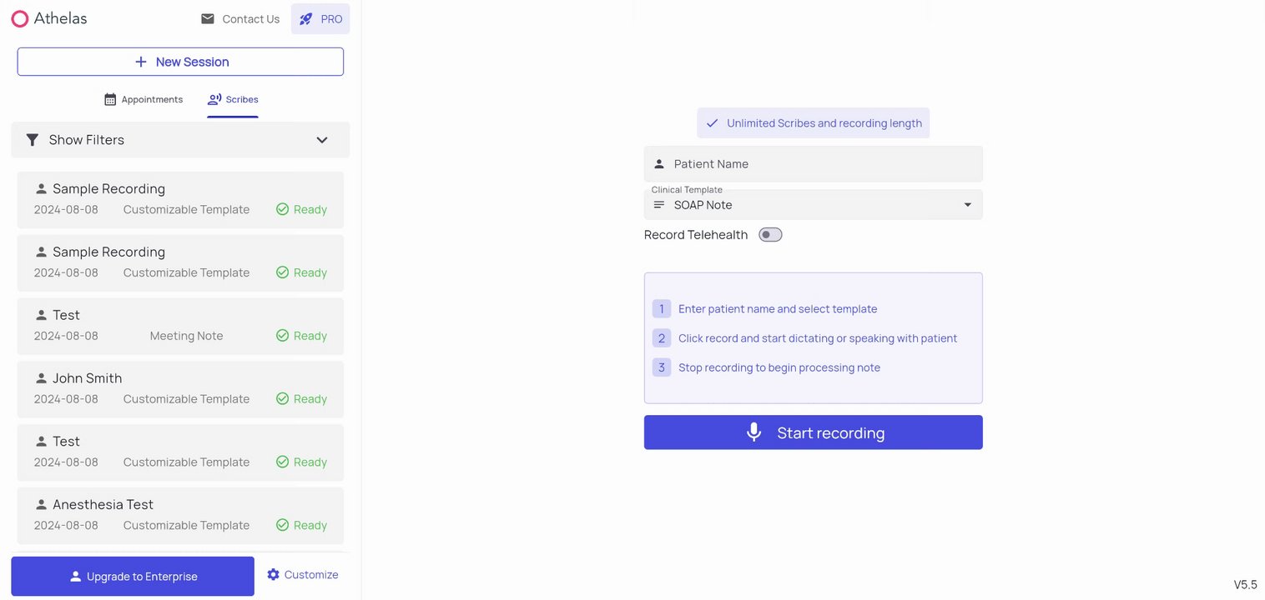Expand the Show Filters chevron
The height and width of the screenshot is (600, 1265).
click(x=322, y=140)
